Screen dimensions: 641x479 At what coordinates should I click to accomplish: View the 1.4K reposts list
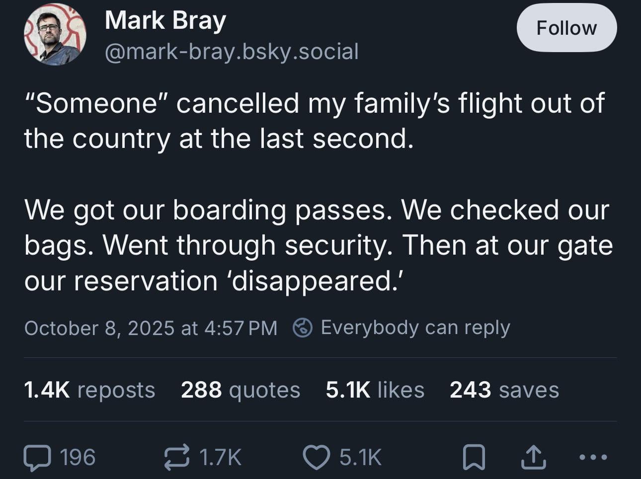[x=89, y=390]
